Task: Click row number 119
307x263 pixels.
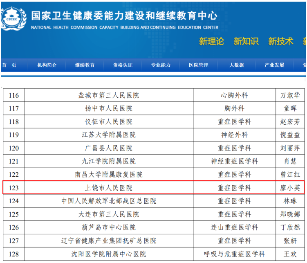Action: [x=14, y=135]
